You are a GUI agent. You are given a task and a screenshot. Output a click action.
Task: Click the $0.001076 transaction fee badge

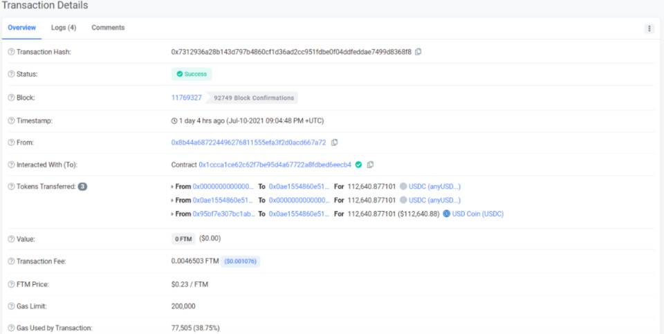tap(241, 261)
